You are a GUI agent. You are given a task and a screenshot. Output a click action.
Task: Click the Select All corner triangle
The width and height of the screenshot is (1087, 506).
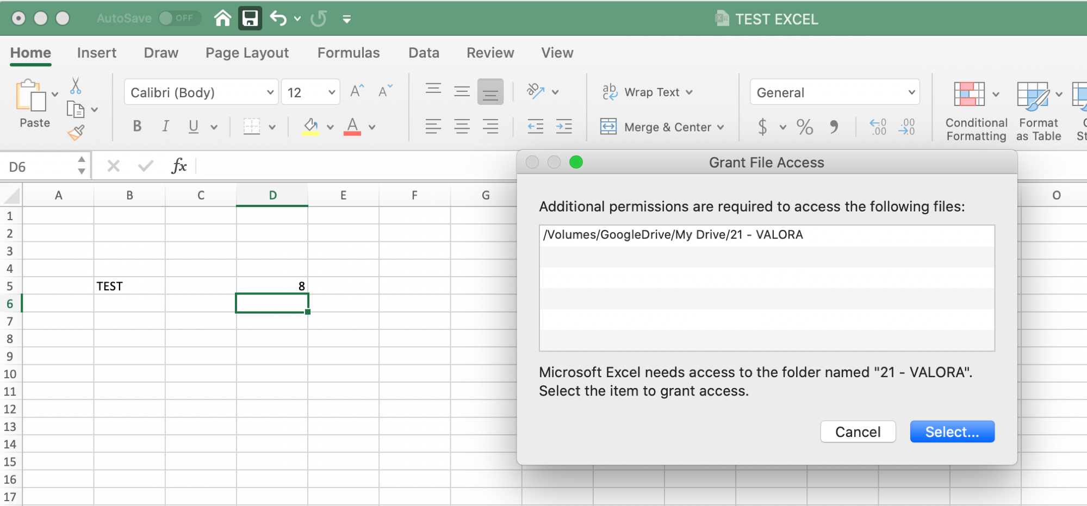12,195
